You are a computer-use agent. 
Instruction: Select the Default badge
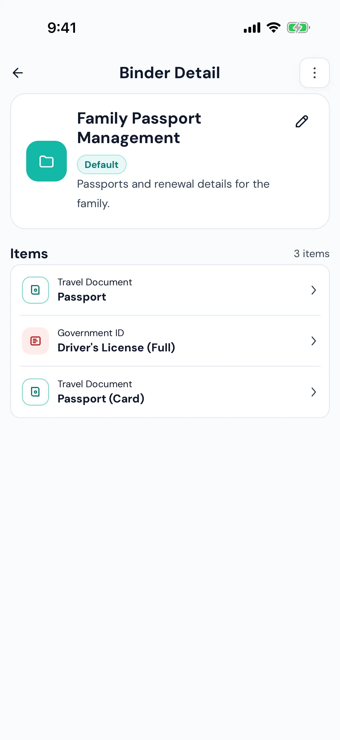pyautogui.click(x=101, y=164)
